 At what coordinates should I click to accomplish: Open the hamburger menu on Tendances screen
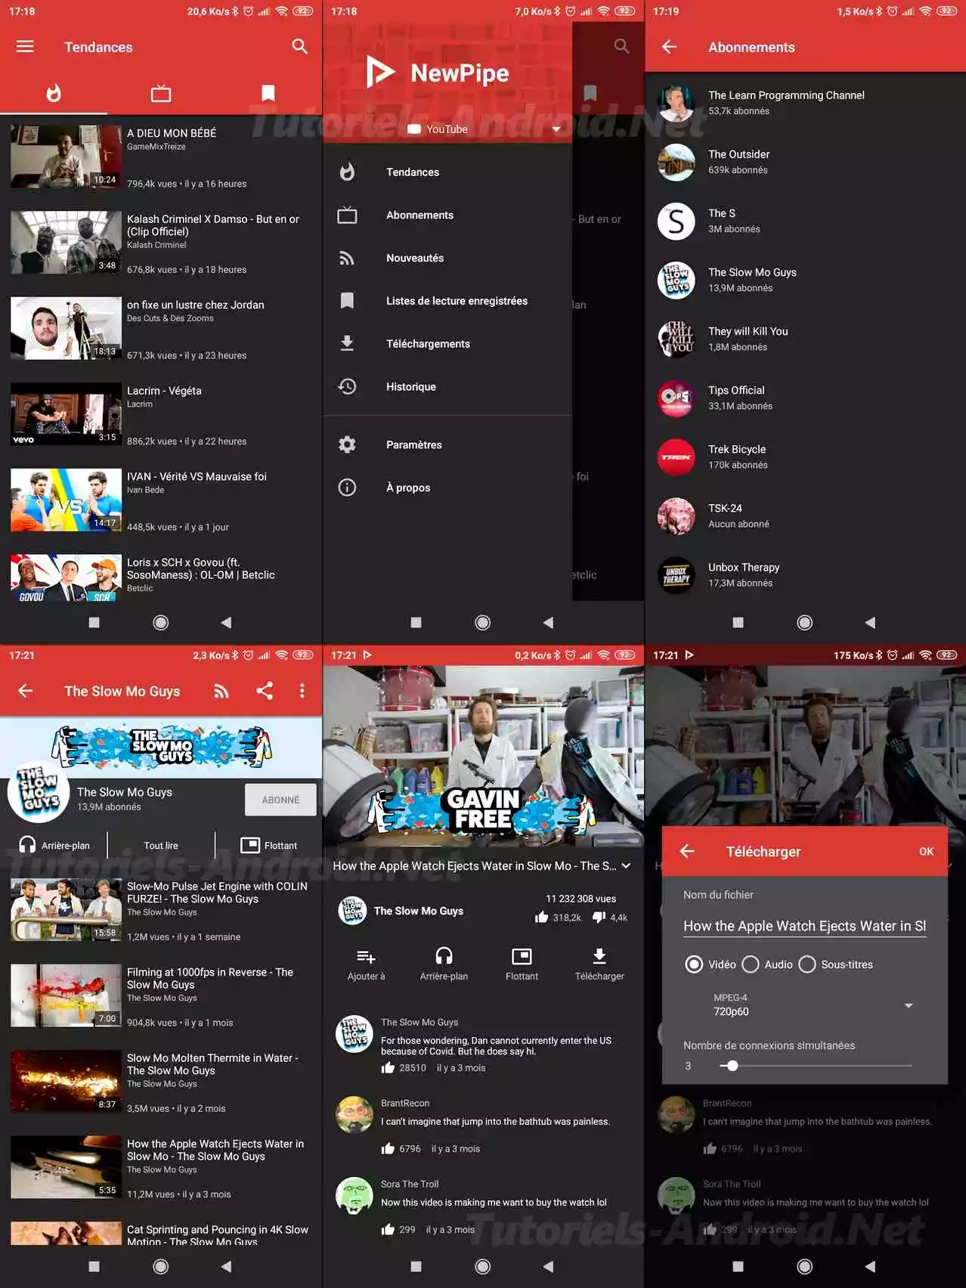point(25,47)
